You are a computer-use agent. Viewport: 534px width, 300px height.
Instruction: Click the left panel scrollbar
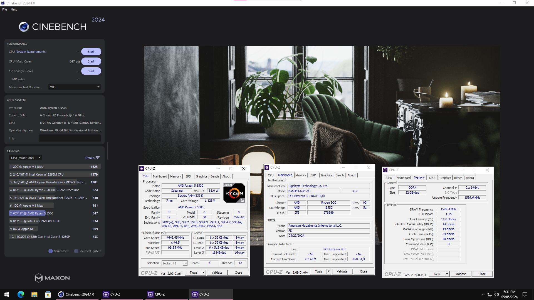click(107, 151)
